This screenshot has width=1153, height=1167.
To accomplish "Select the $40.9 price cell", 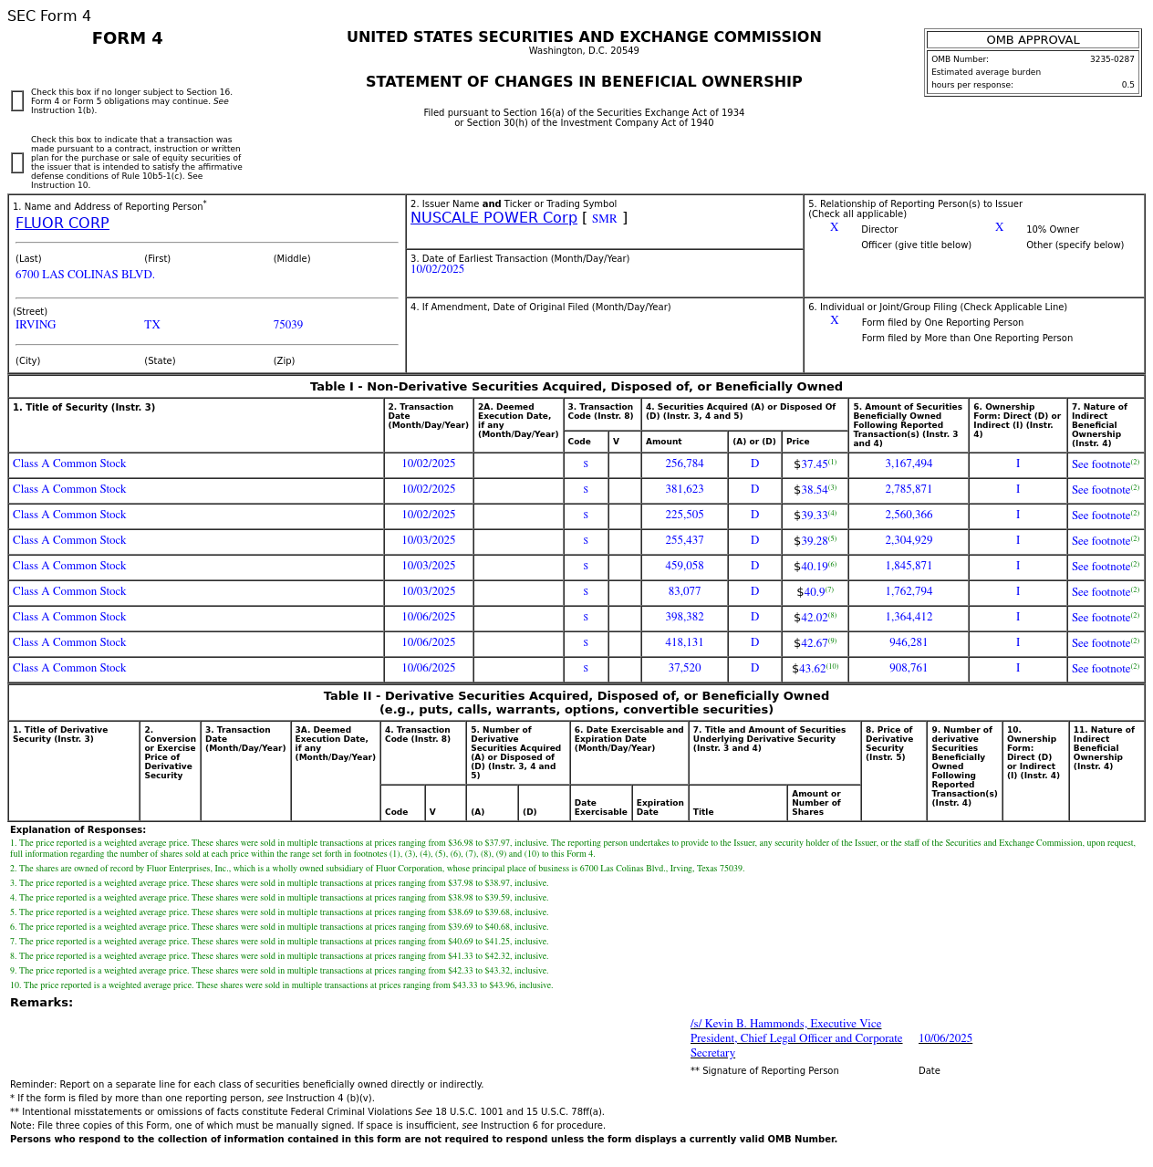I will [x=815, y=592].
